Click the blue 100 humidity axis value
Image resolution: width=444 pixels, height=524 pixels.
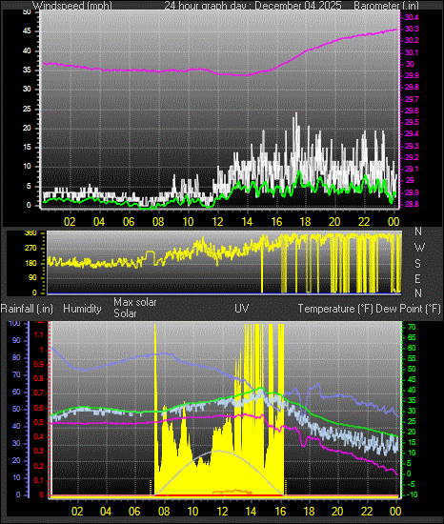pos(14,323)
